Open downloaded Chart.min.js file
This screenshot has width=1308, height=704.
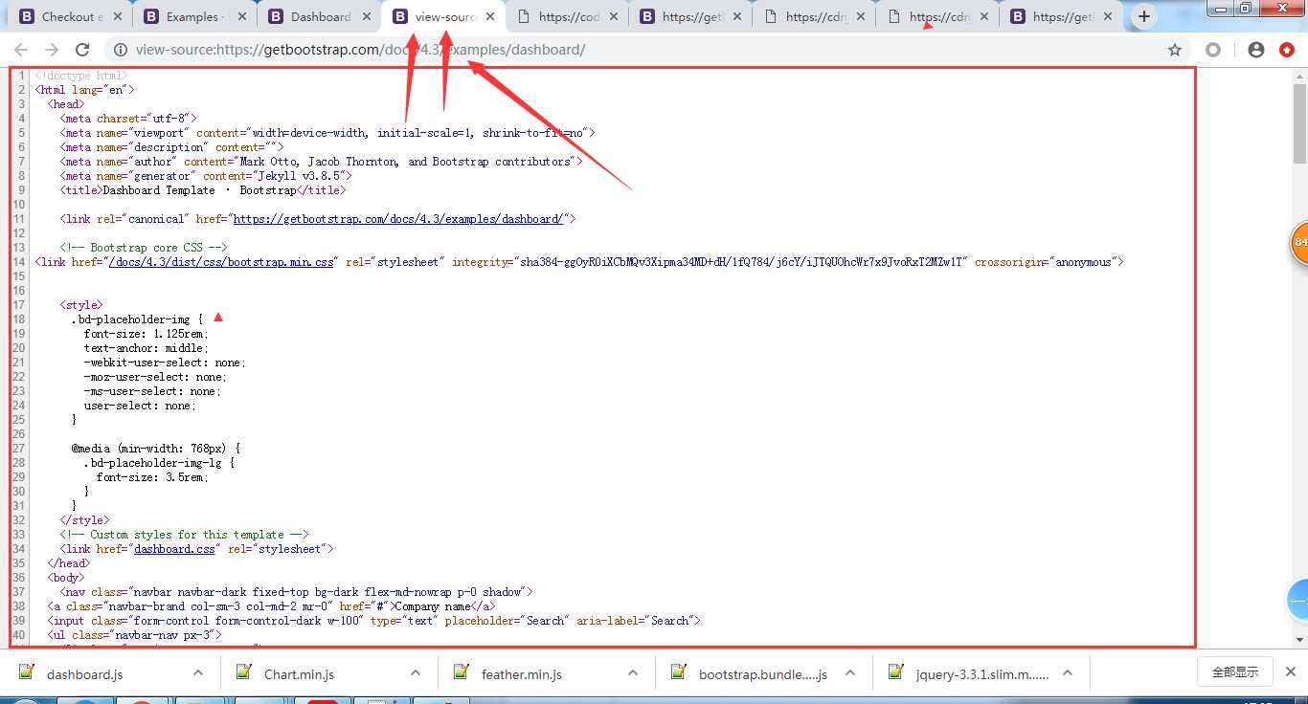coord(299,674)
